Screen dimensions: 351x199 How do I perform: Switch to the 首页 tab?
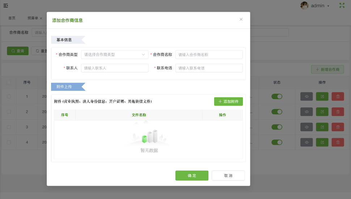(12, 18)
